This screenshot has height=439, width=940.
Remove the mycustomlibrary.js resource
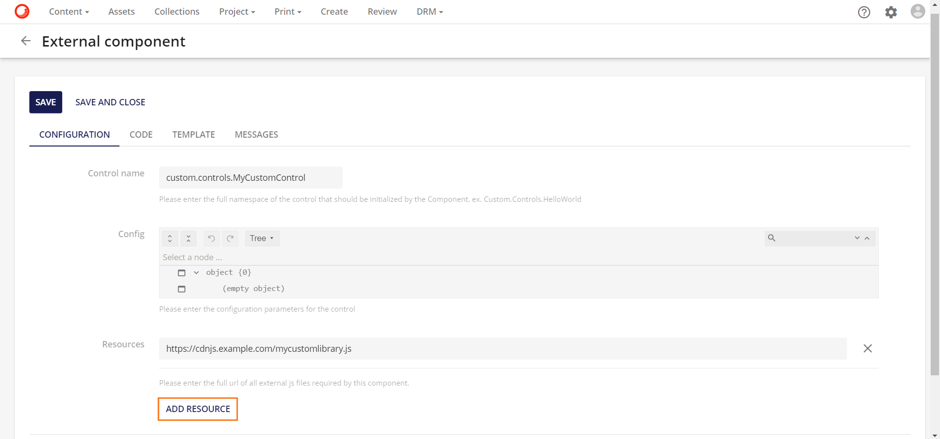[868, 348]
